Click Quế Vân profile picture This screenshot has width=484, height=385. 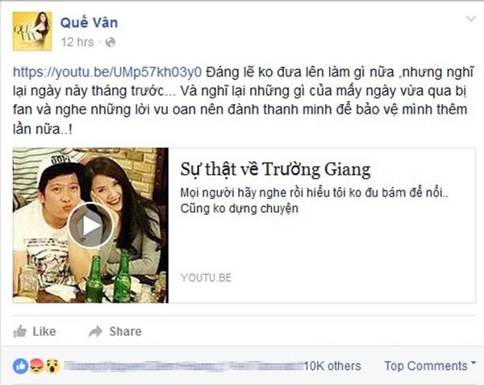tap(32, 31)
